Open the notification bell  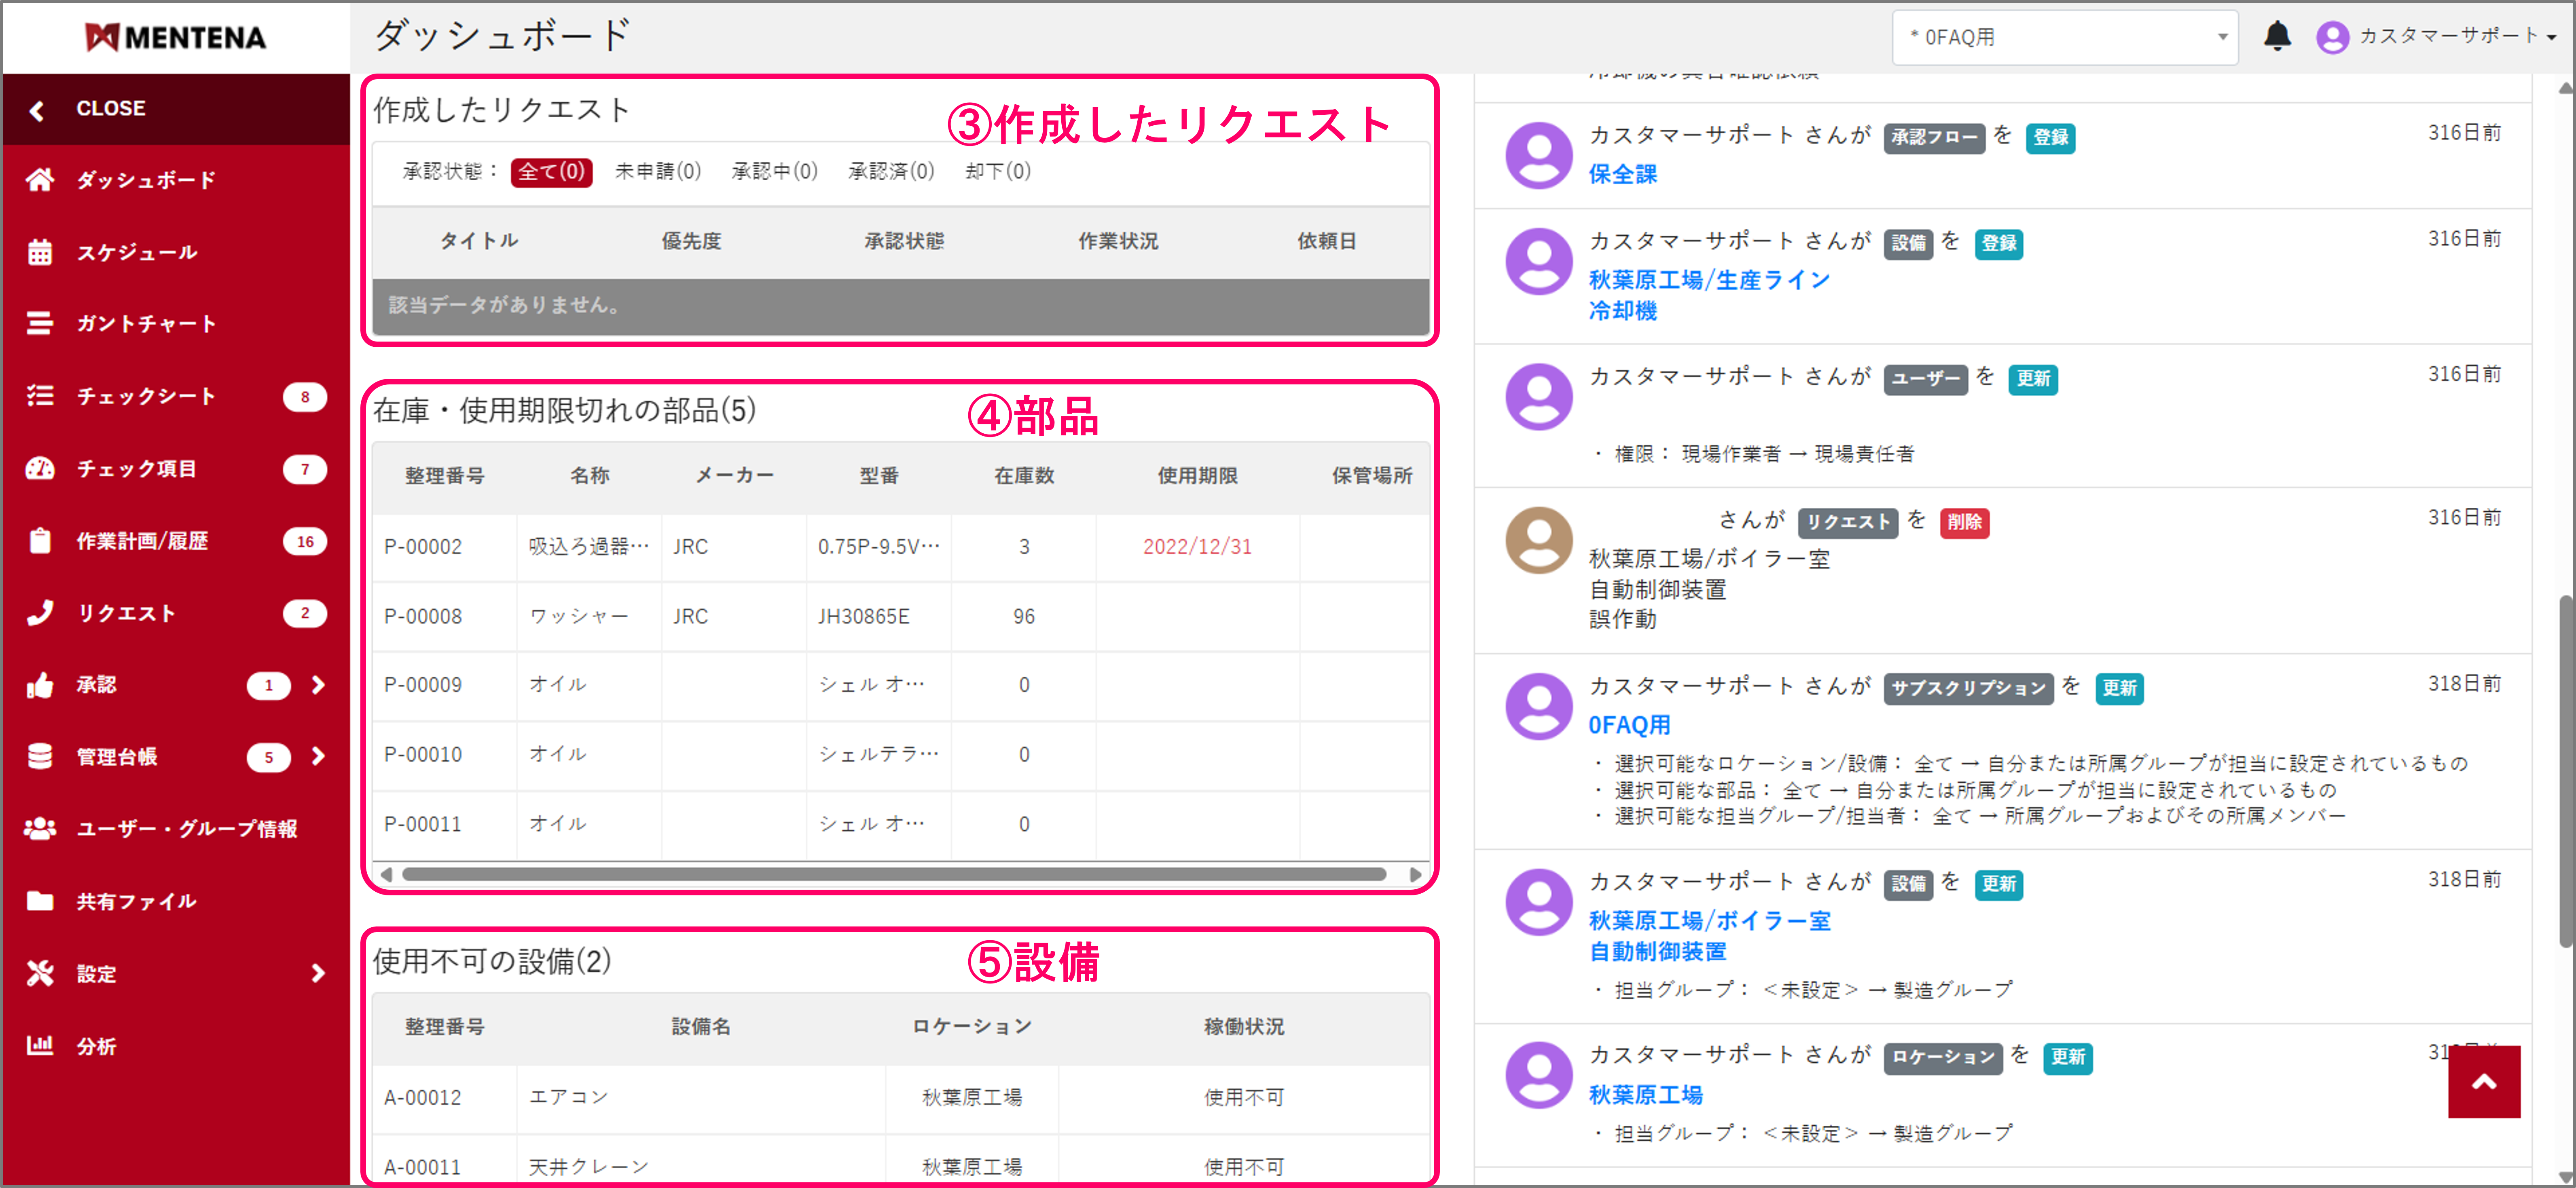coord(2278,36)
